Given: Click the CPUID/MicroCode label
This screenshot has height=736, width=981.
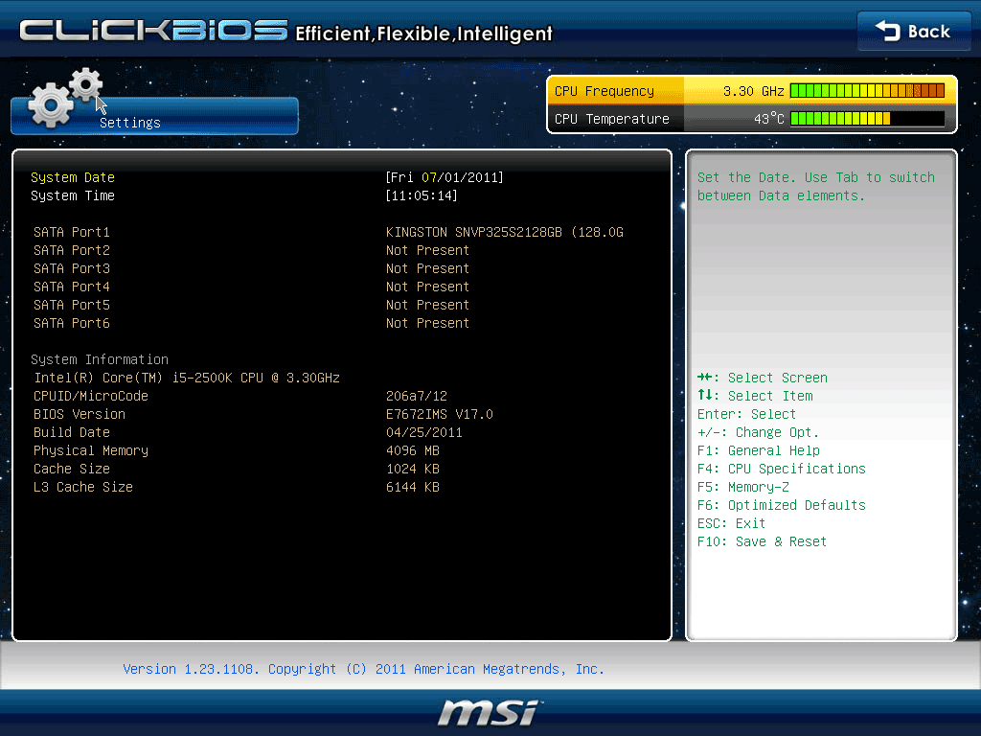Looking at the screenshot, I should click(91, 396).
